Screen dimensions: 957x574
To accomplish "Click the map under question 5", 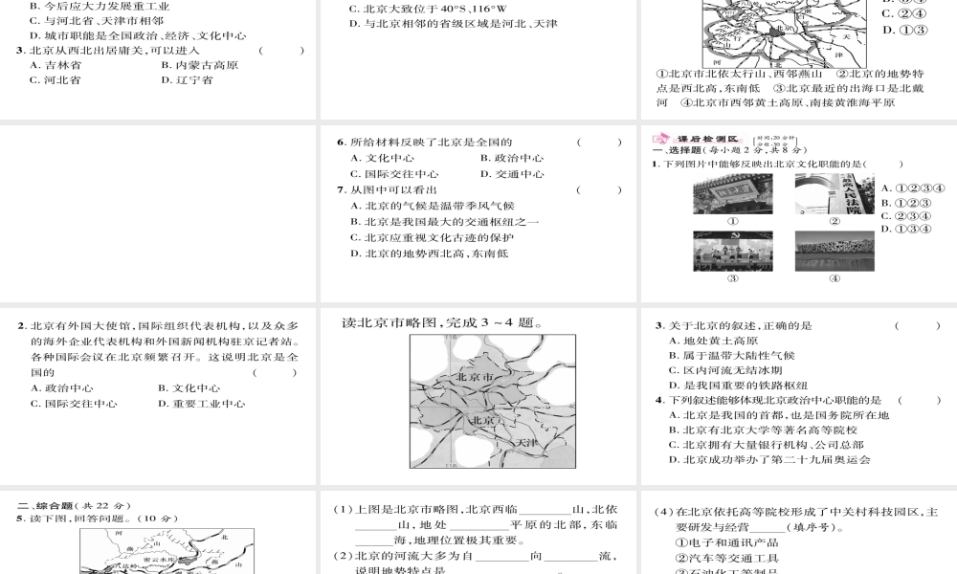I will coord(167,551).
